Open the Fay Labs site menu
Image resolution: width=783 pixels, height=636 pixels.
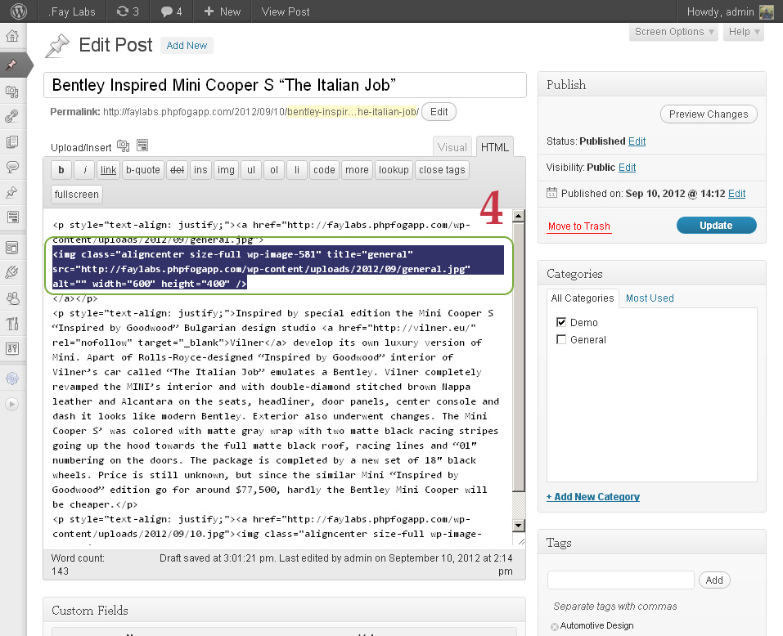pos(72,11)
